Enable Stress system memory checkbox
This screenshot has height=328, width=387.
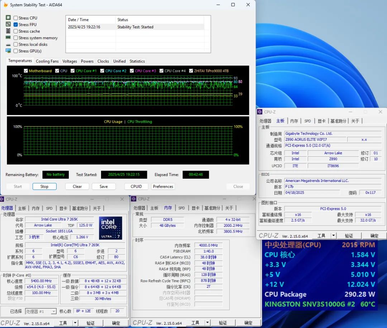click(x=15, y=38)
